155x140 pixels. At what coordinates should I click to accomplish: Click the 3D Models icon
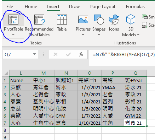click(131, 19)
